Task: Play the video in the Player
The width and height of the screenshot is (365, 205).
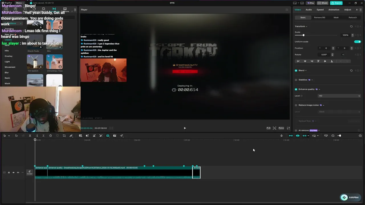Action: pos(185,128)
